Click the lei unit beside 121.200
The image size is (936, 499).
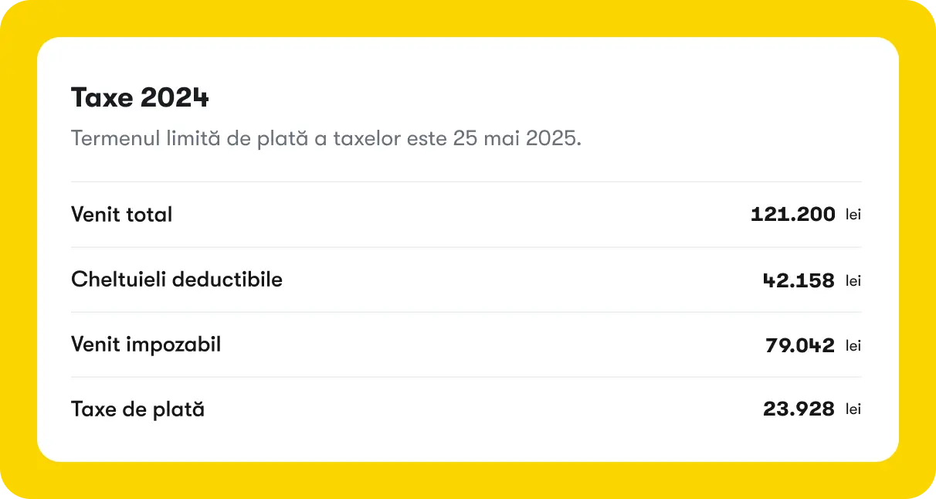853,215
